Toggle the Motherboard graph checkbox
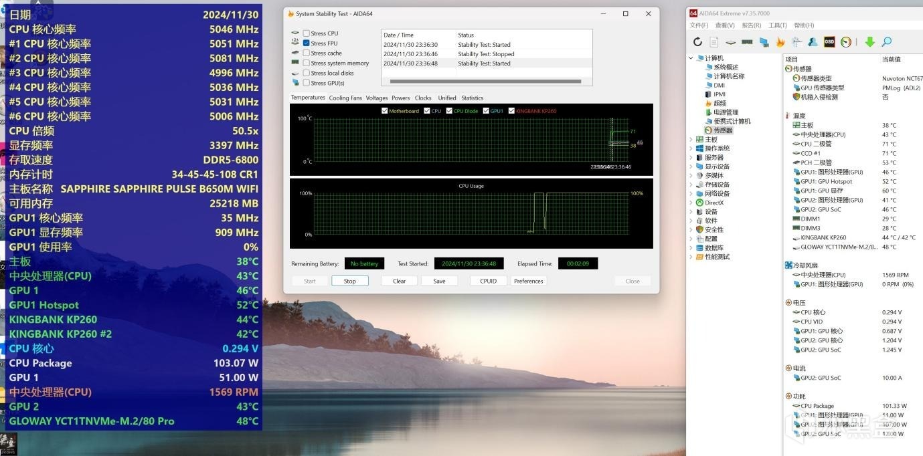This screenshot has height=456, width=923. pyautogui.click(x=384, y=111)
